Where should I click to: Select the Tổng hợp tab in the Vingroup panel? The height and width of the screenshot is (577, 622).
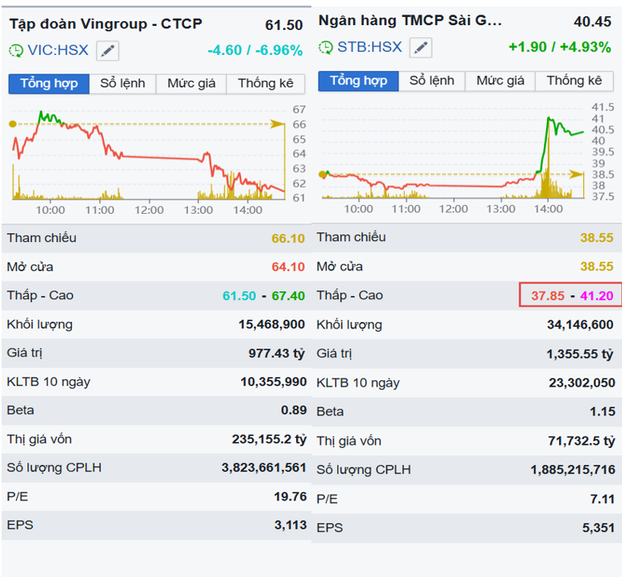click(x=49, y=84)
